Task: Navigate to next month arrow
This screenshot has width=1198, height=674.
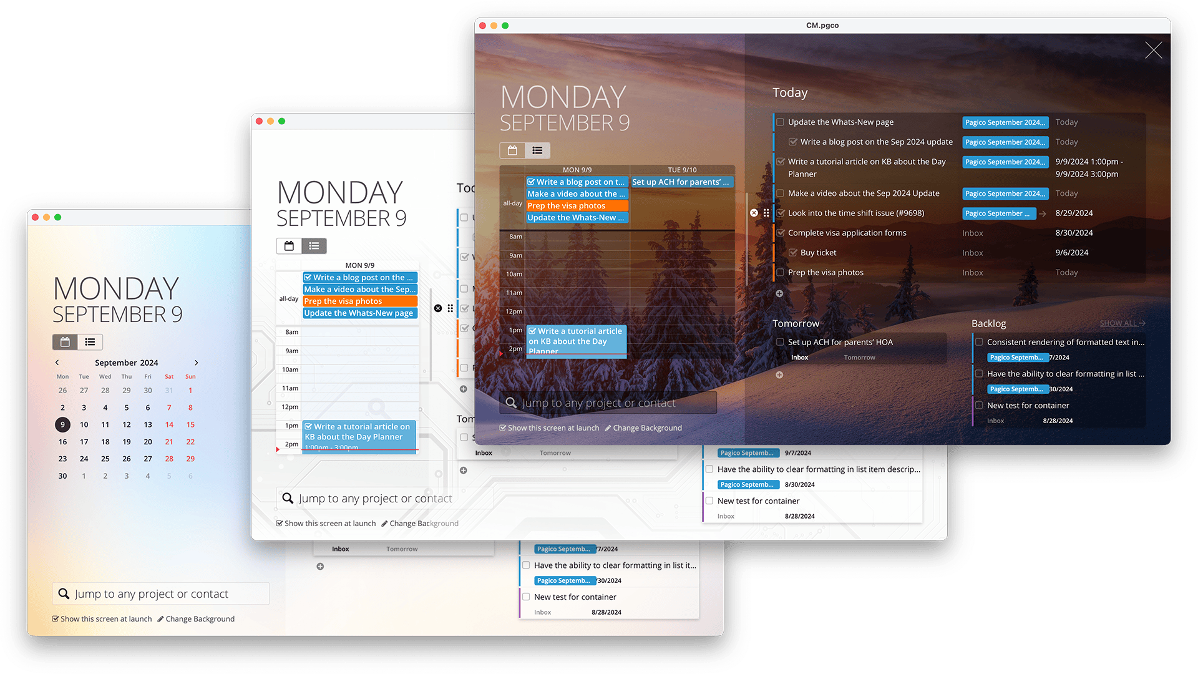Action: point(196,362)
